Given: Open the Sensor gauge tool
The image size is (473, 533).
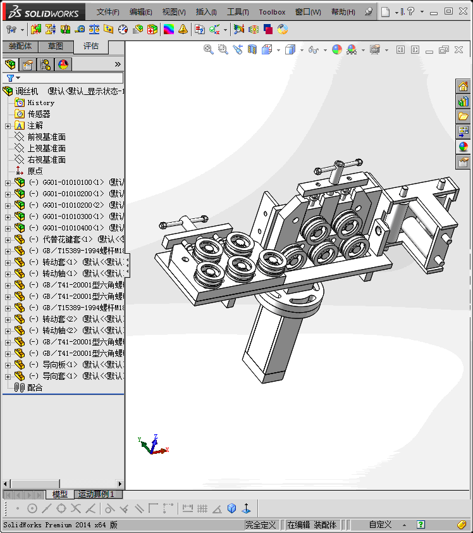Looking at the screenshot, I should click(123, 30).
